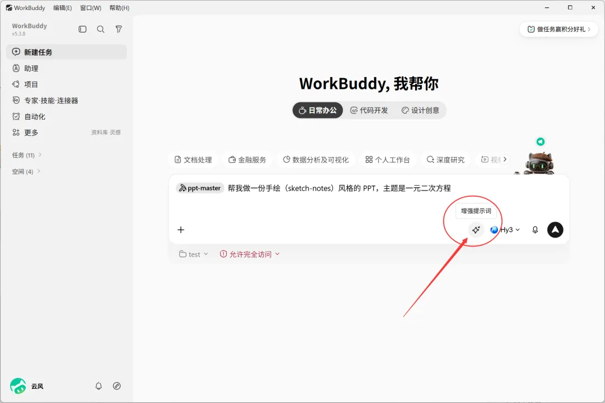The height and width of the screenshot is (403, 605).
Task: Toggle the sidebar panel icon
Action: click(x=82, y=29)
